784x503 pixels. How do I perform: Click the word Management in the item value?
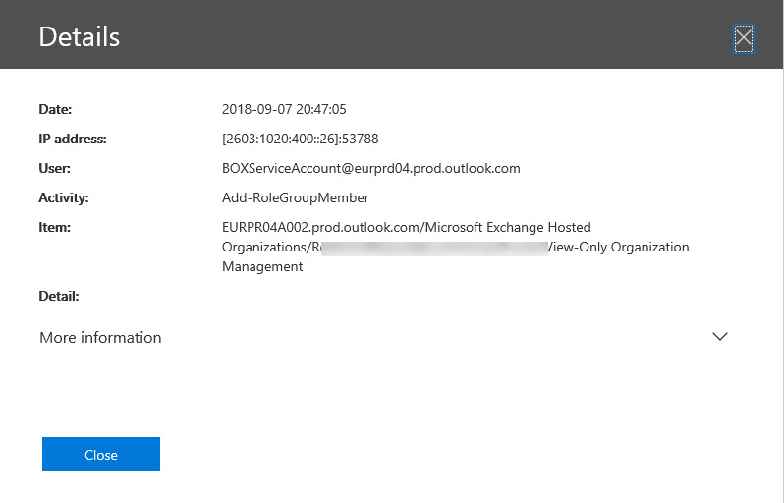point(262,266)
